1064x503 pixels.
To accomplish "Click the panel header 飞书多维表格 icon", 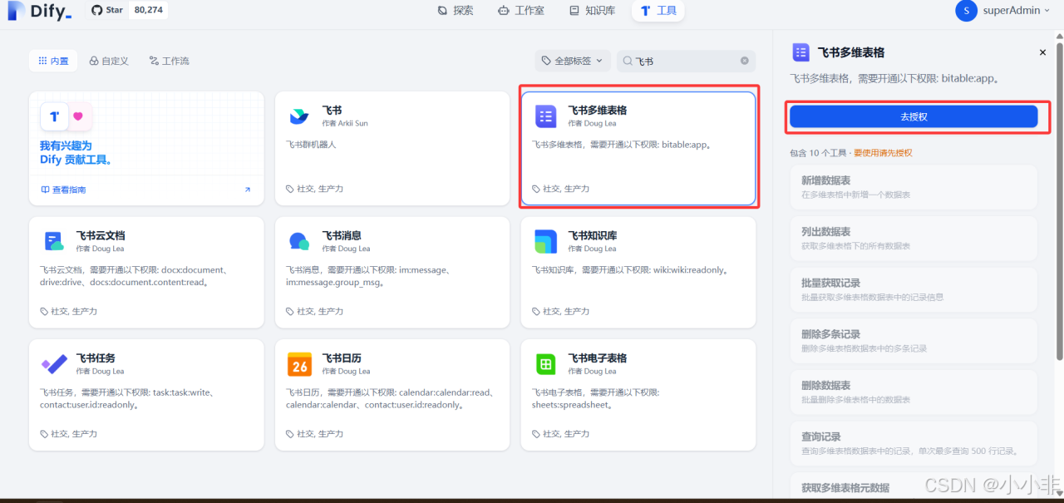I will click(800, 52).
